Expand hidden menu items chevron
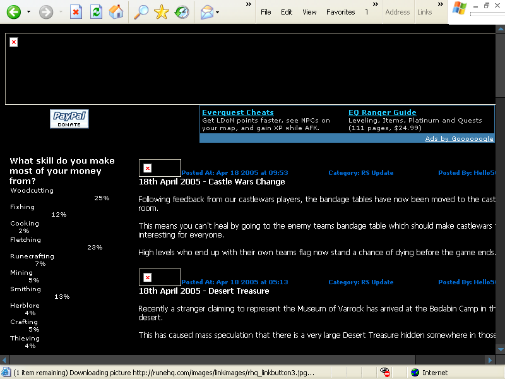Screen dimensions: 505x379 click(376, 4)
